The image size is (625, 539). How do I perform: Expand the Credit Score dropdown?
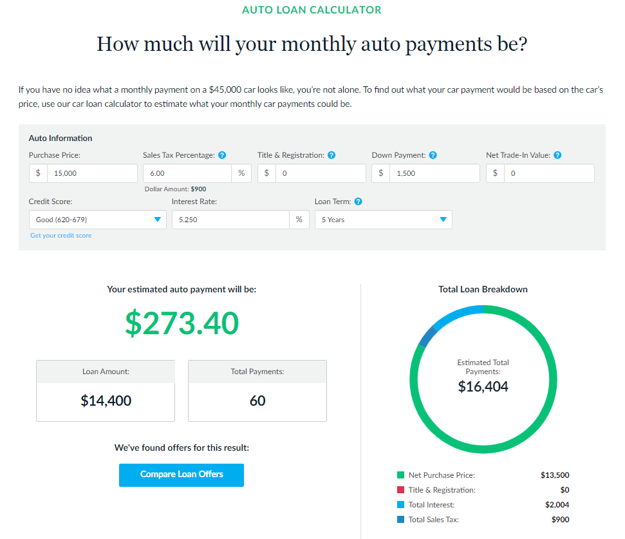coord(98,220)
